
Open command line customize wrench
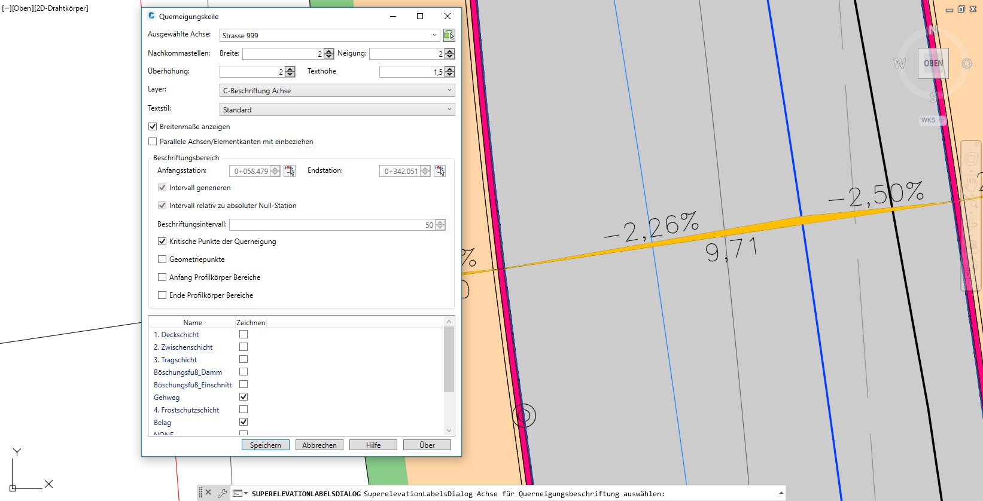point(222,493)
